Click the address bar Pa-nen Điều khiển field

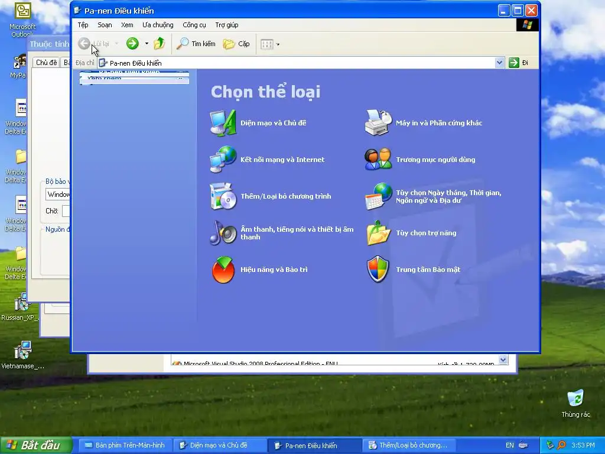click(296, 63)
